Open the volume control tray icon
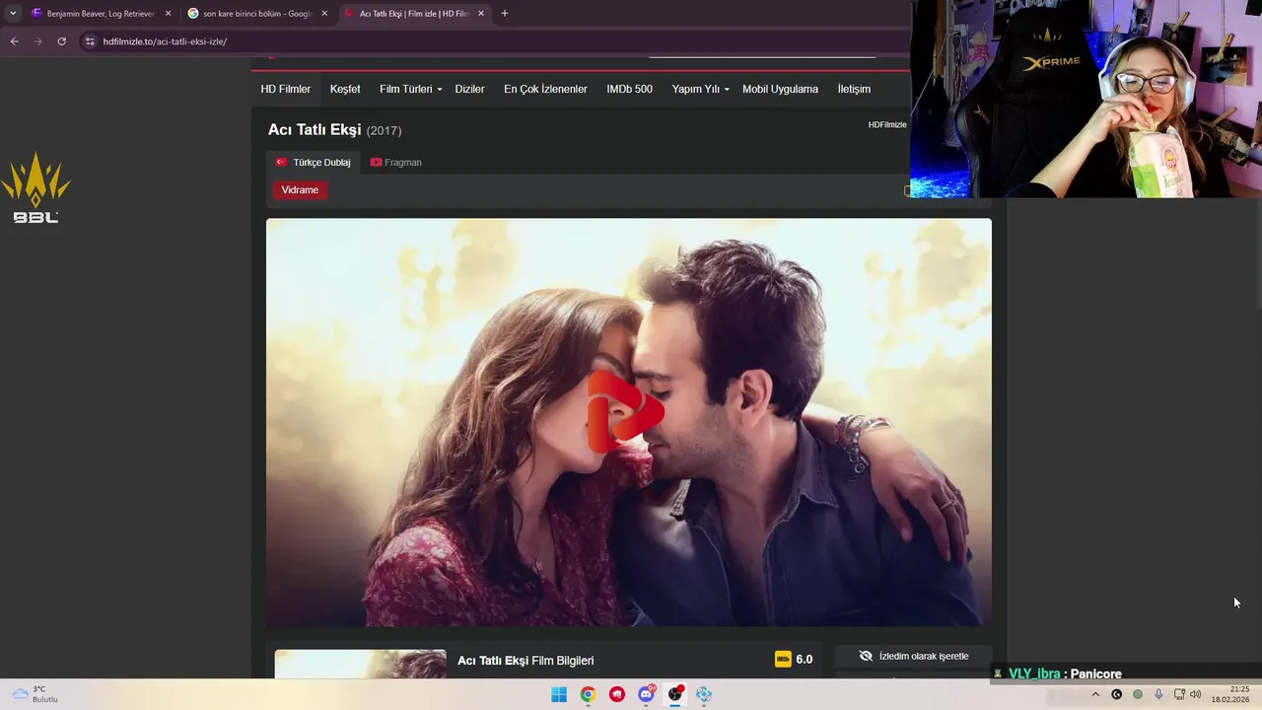The image size is (1262, 710). point(1196,694)
